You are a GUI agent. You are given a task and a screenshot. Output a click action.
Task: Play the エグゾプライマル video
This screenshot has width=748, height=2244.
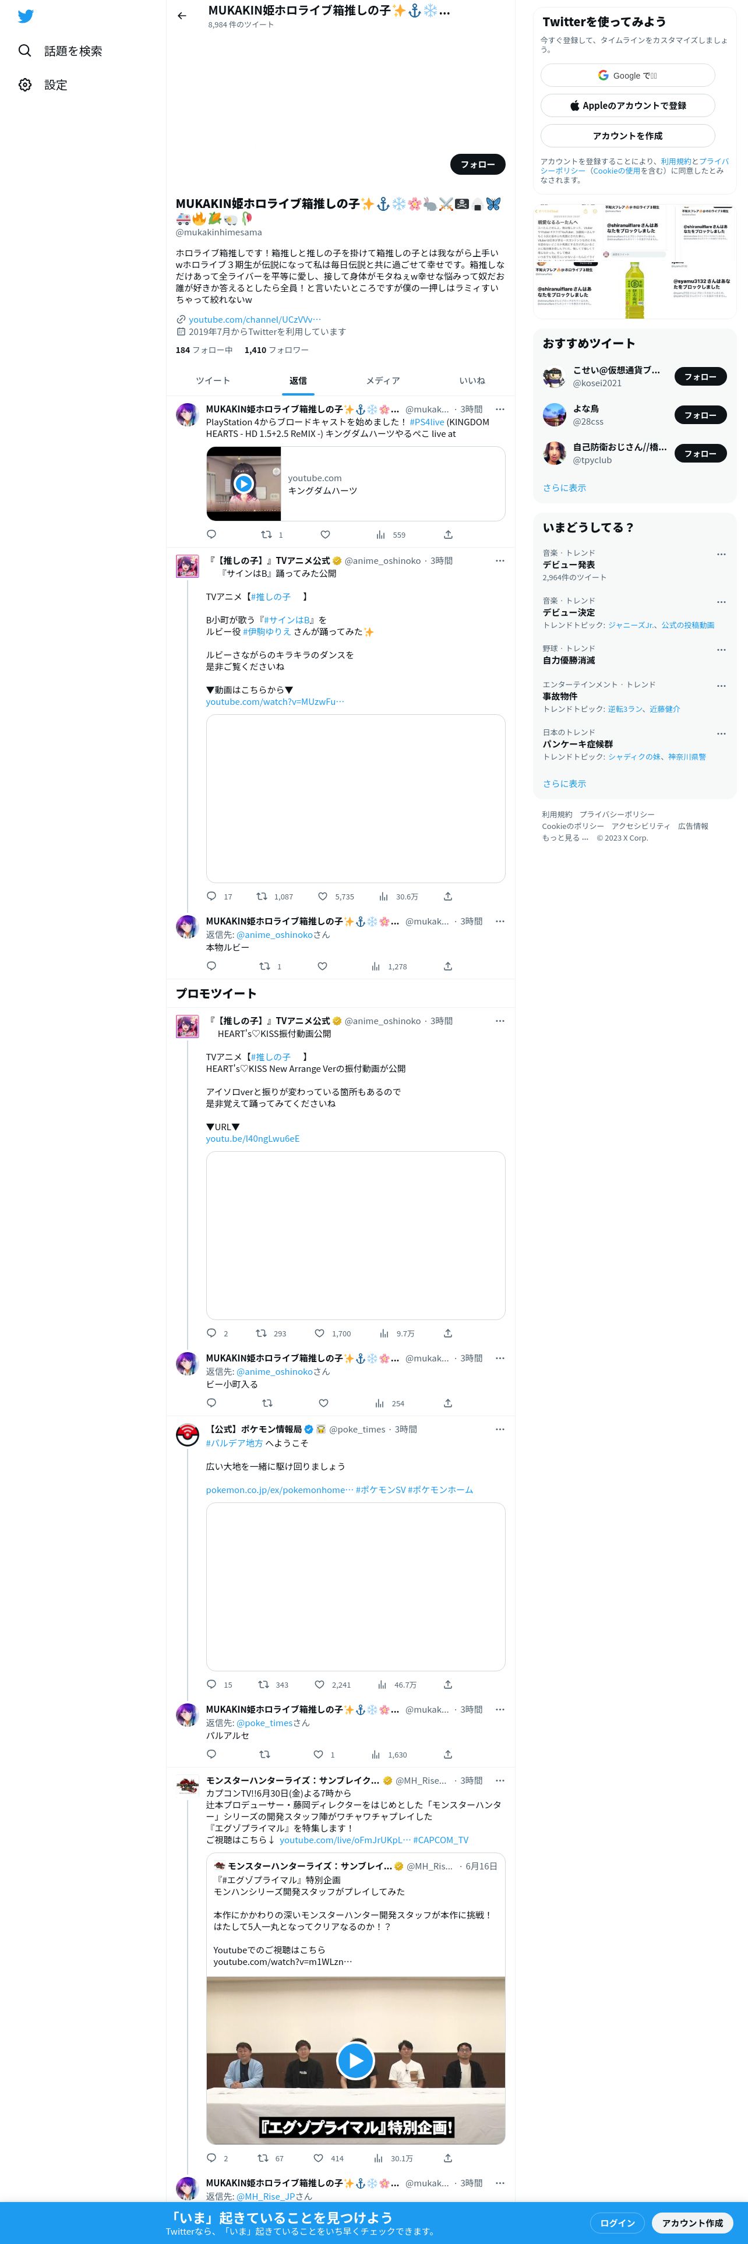tap(355, 2059)
